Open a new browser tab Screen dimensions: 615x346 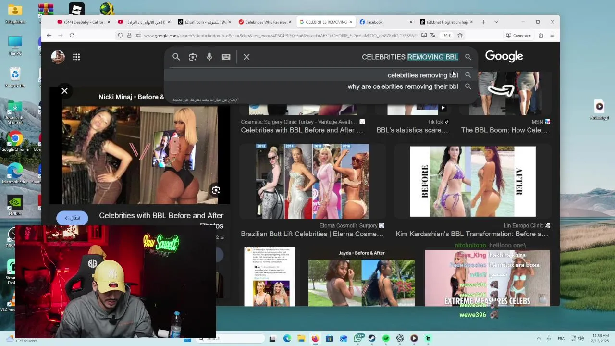(483, 22)
